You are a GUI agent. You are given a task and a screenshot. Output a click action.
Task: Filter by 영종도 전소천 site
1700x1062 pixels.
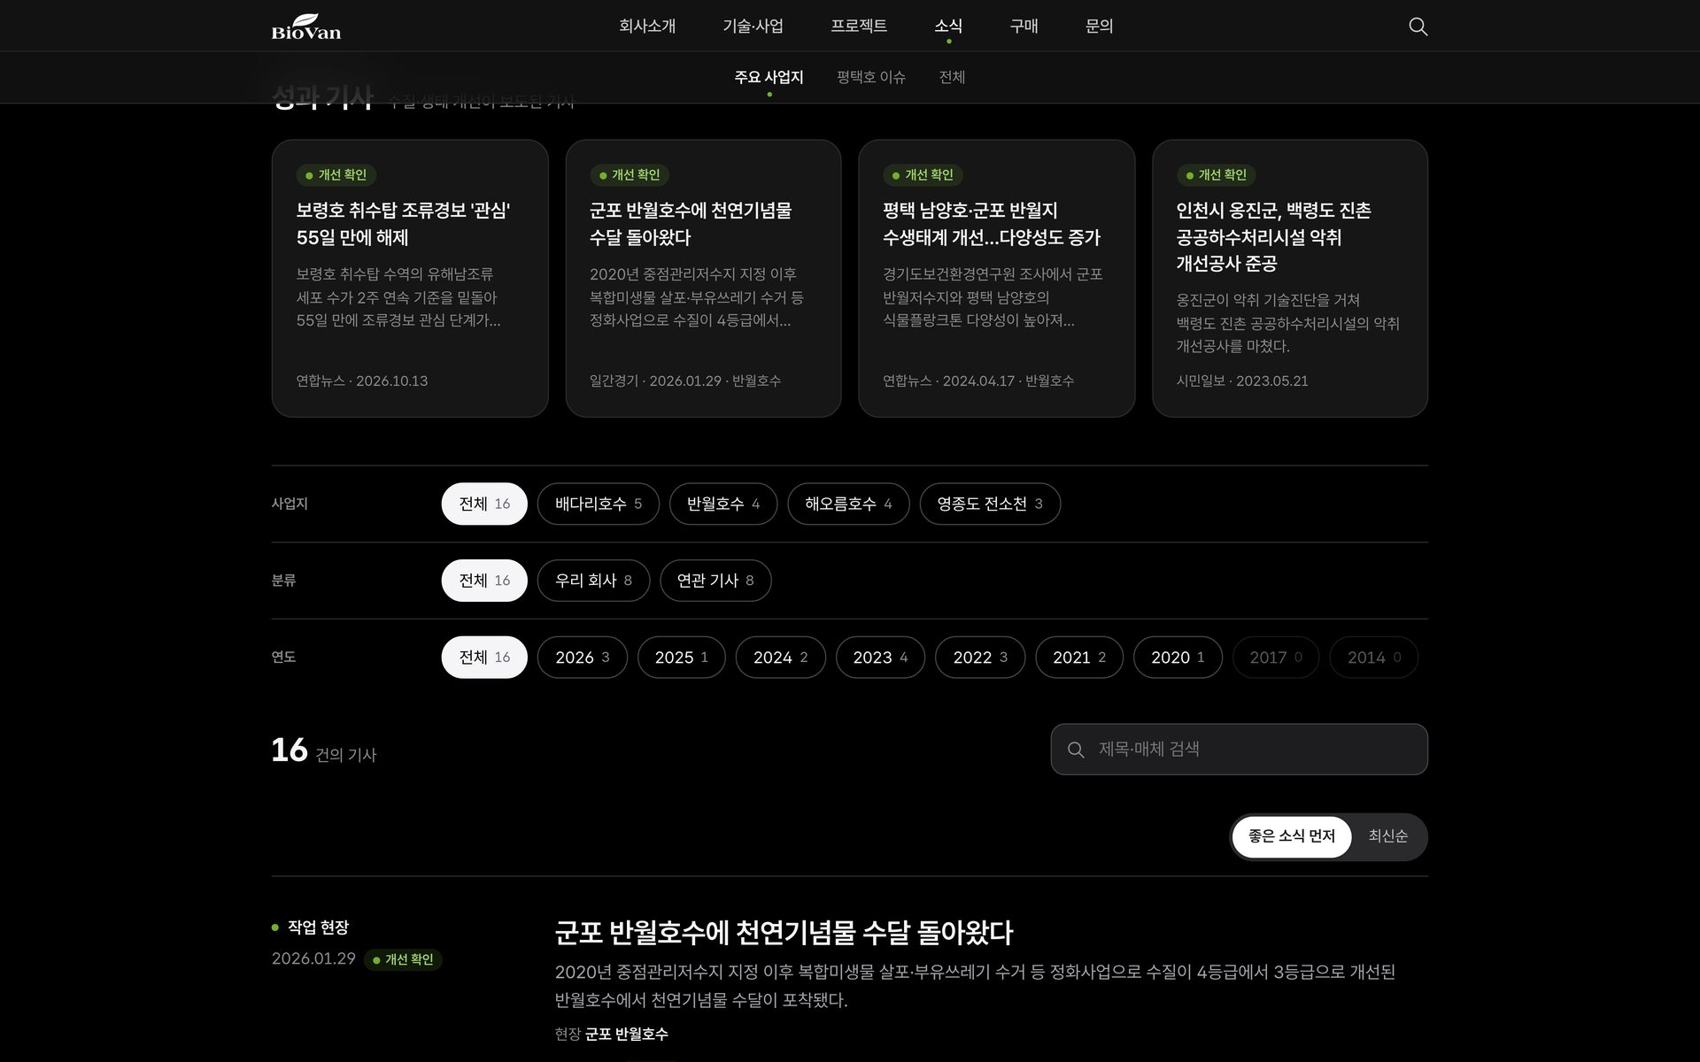tap(990, 504)
